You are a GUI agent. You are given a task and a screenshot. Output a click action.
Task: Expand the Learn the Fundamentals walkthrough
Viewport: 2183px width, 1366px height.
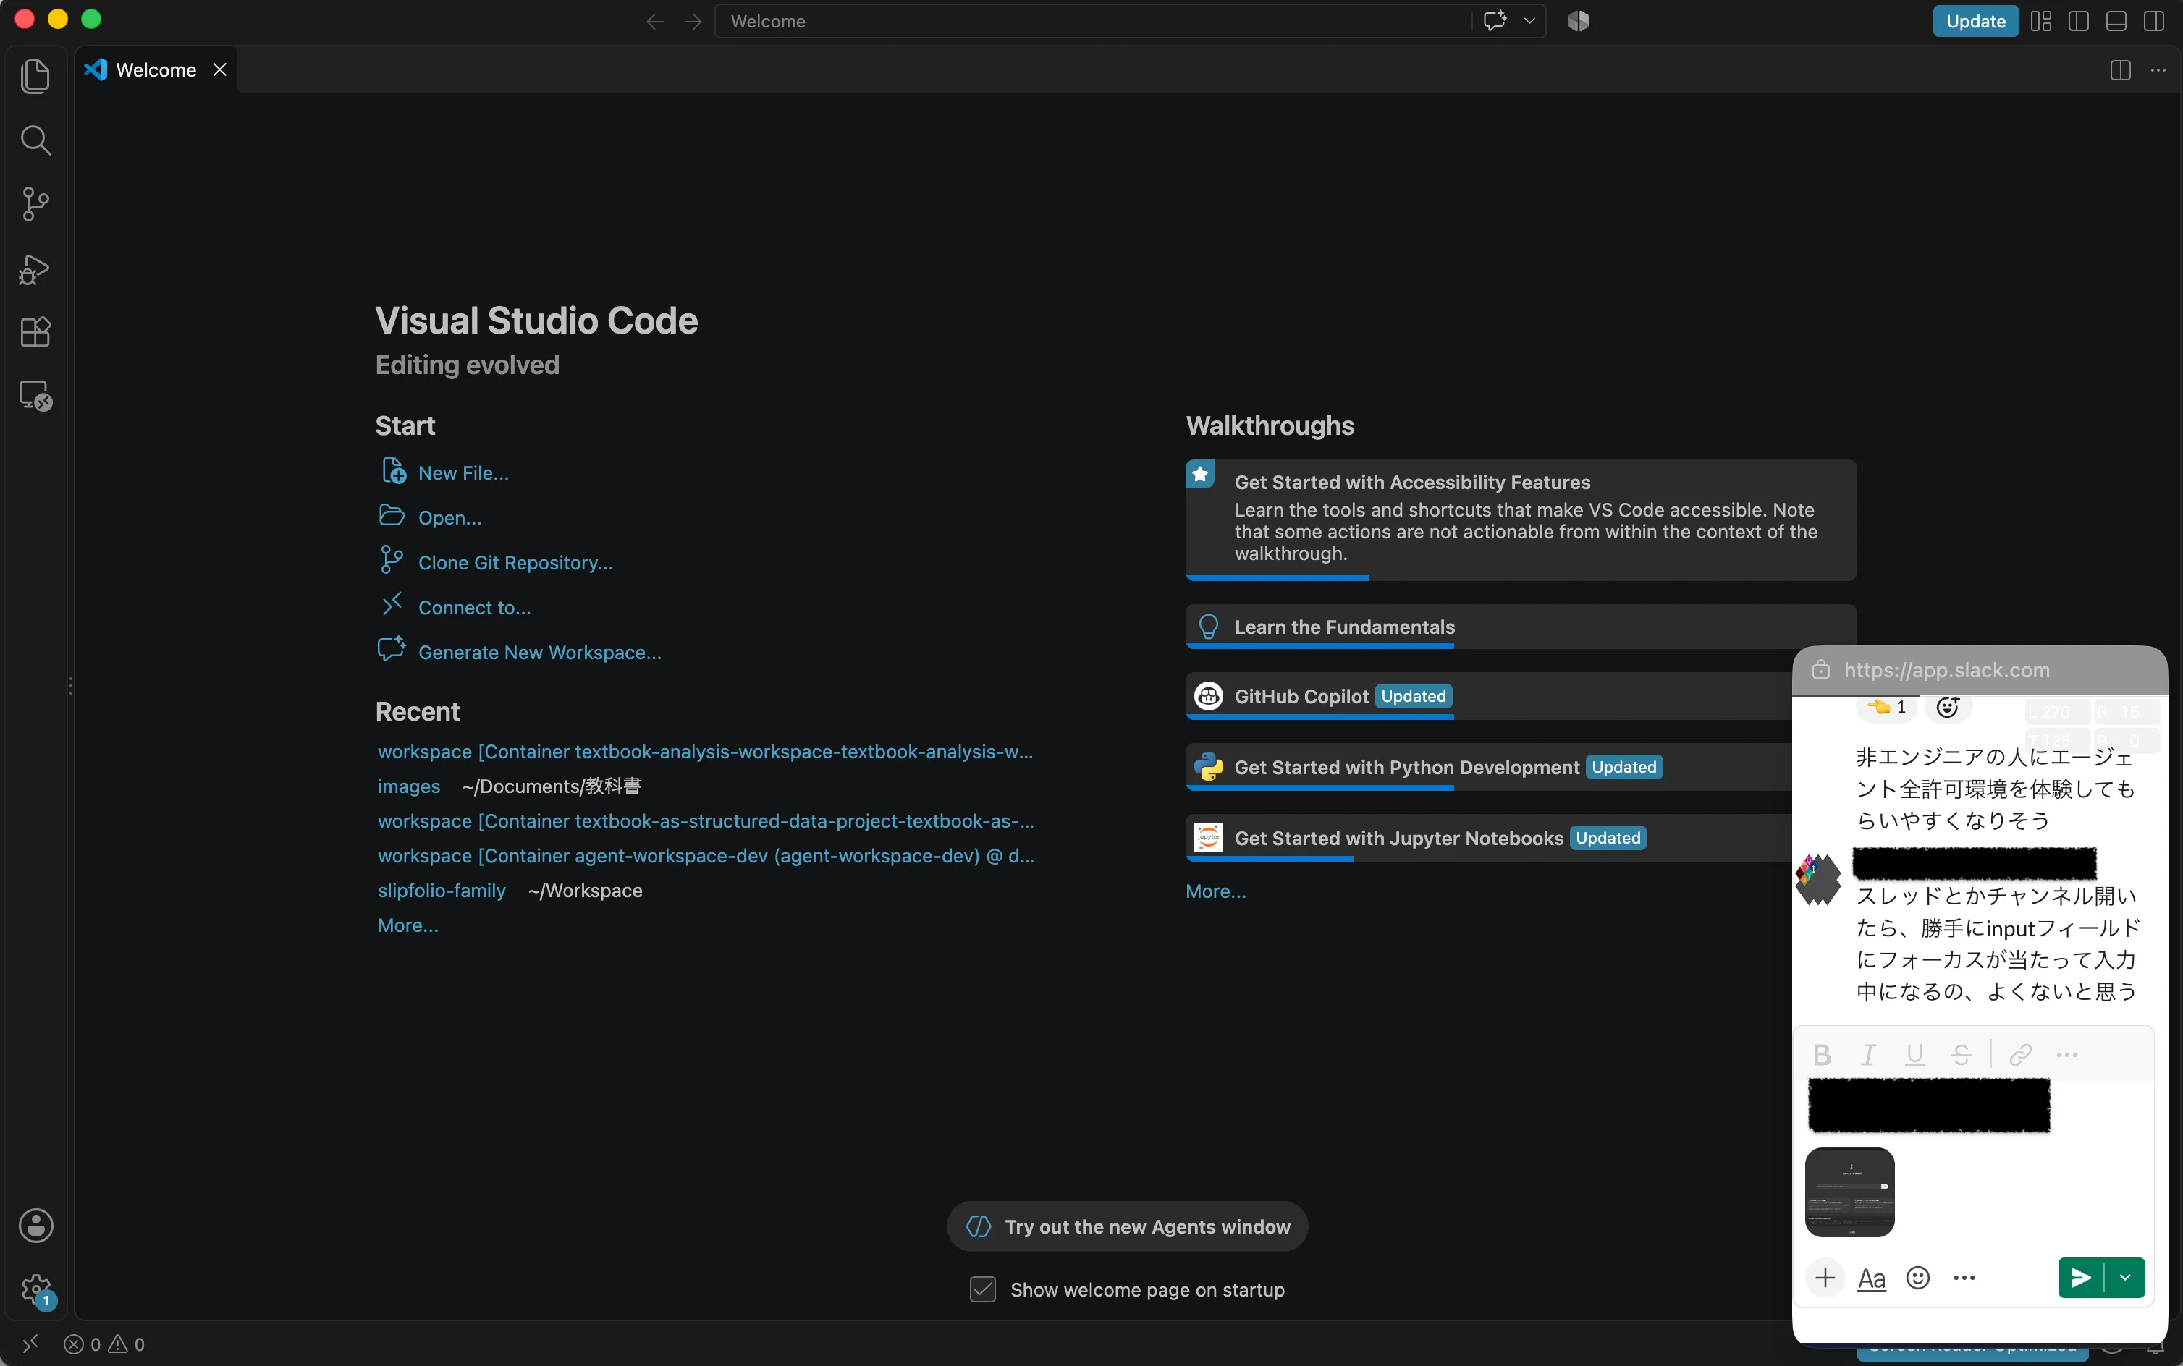tap(1521, 627)
